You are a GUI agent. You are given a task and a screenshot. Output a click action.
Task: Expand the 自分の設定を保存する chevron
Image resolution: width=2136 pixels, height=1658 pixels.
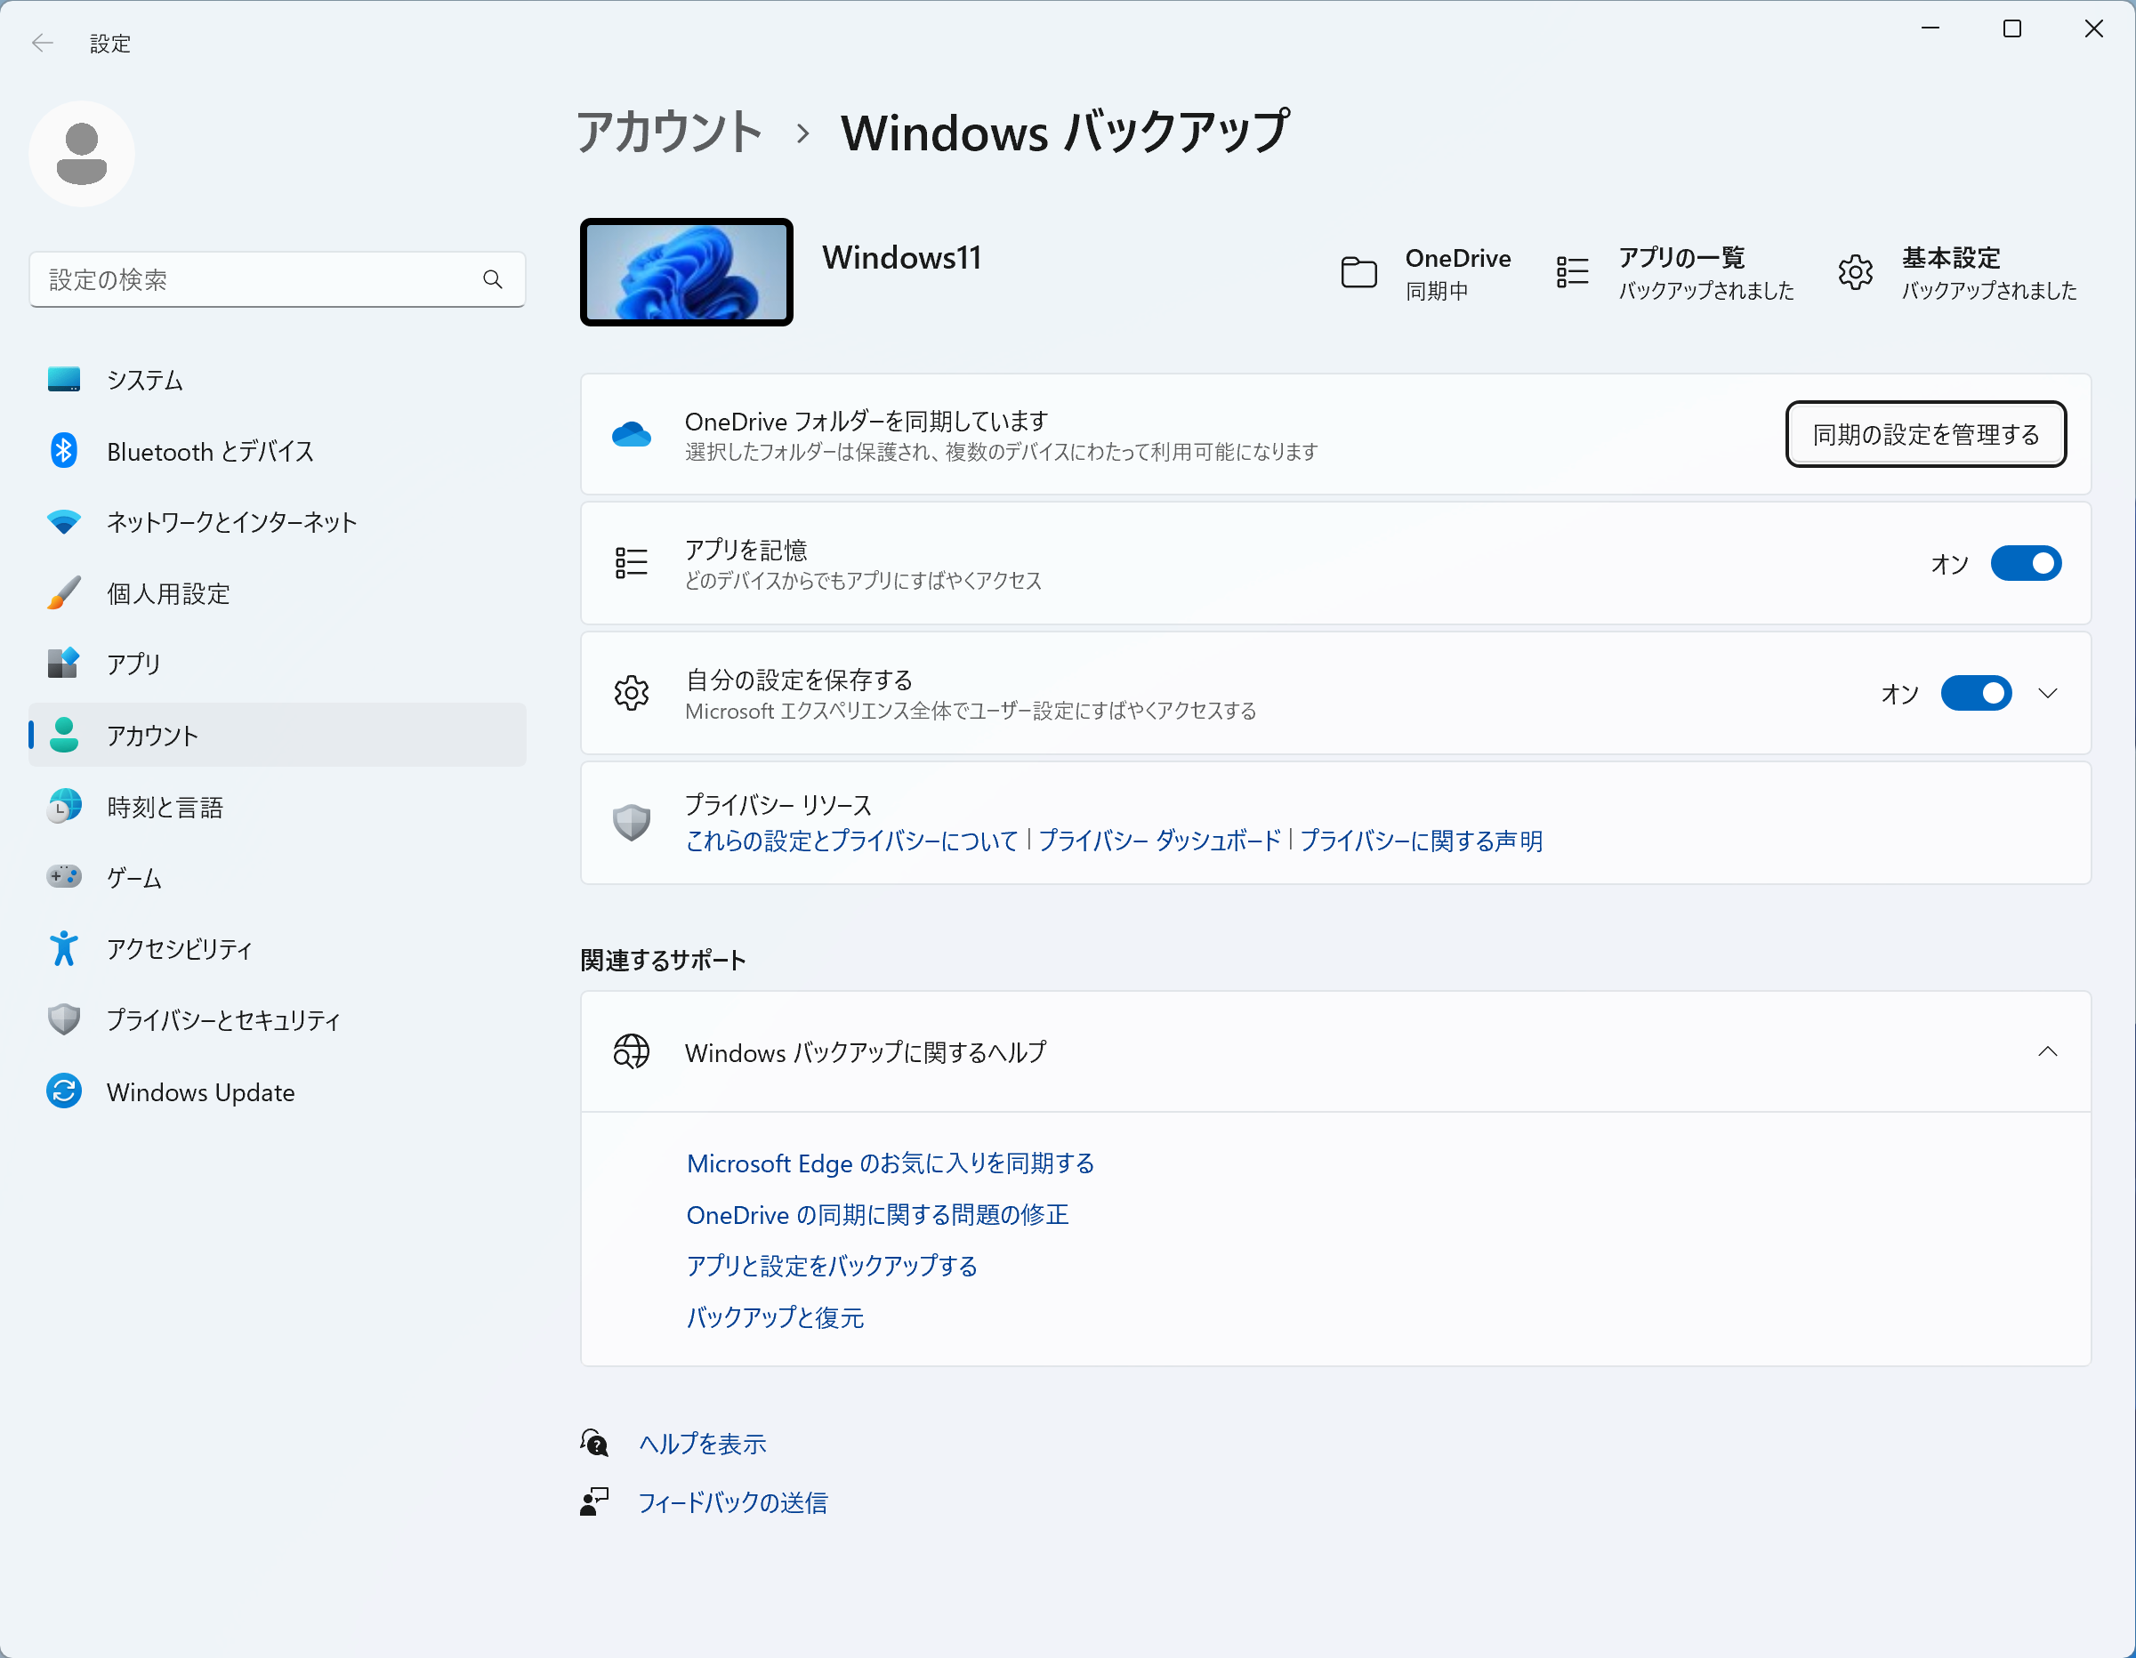pos(2048,693)
